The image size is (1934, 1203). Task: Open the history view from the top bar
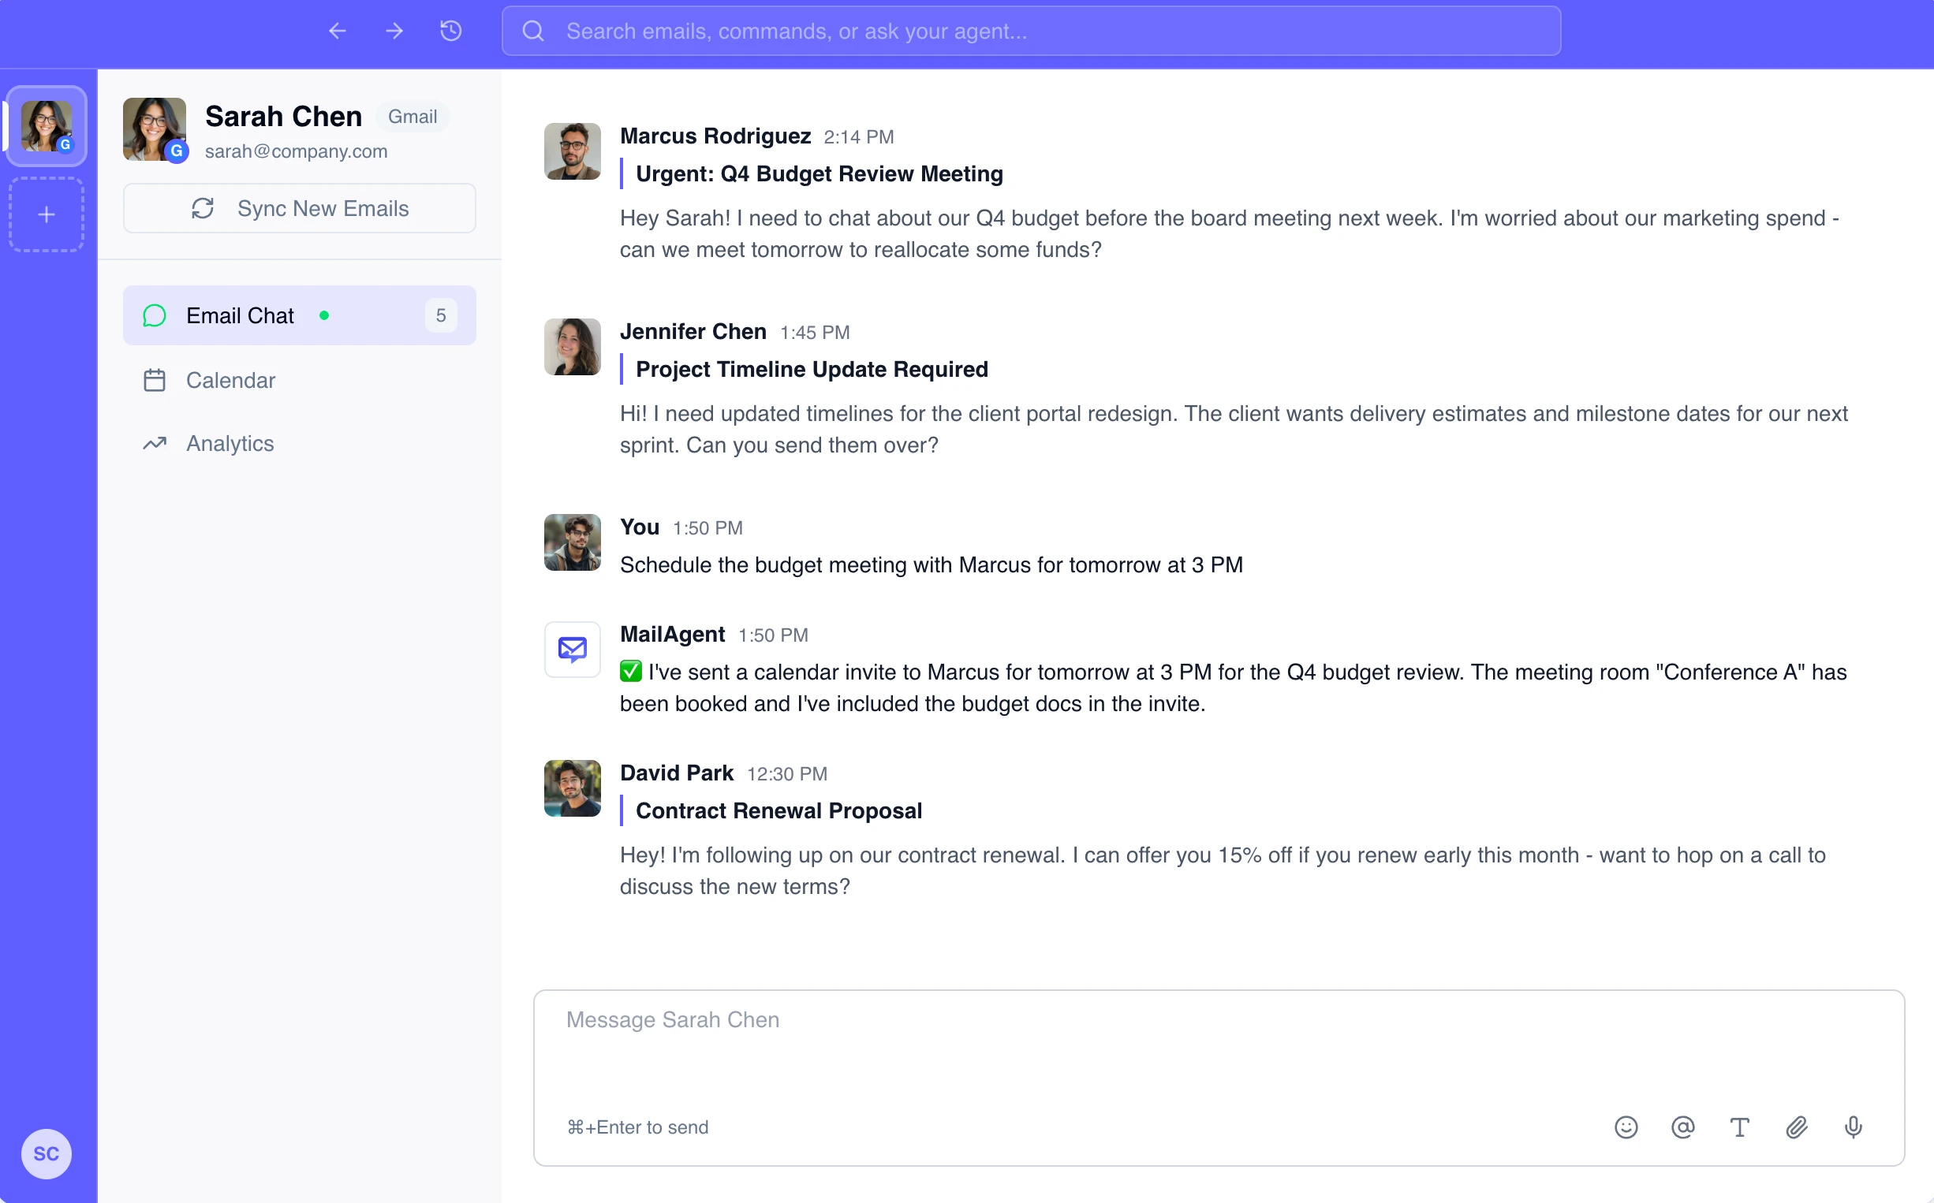coord(450,31)
